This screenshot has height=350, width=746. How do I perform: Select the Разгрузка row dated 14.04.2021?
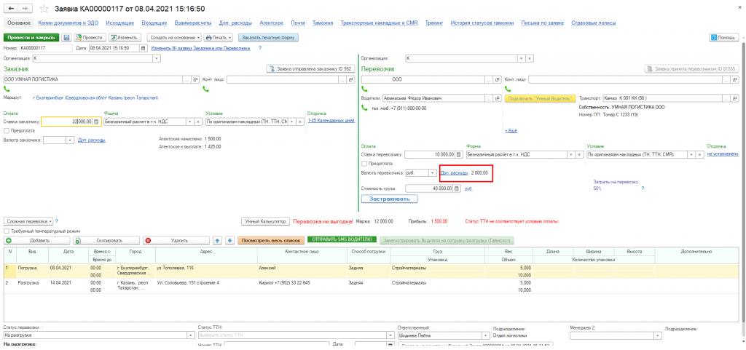point(371,285)
